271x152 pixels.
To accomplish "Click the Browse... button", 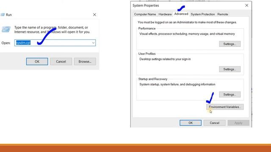I will pos(85,62).
